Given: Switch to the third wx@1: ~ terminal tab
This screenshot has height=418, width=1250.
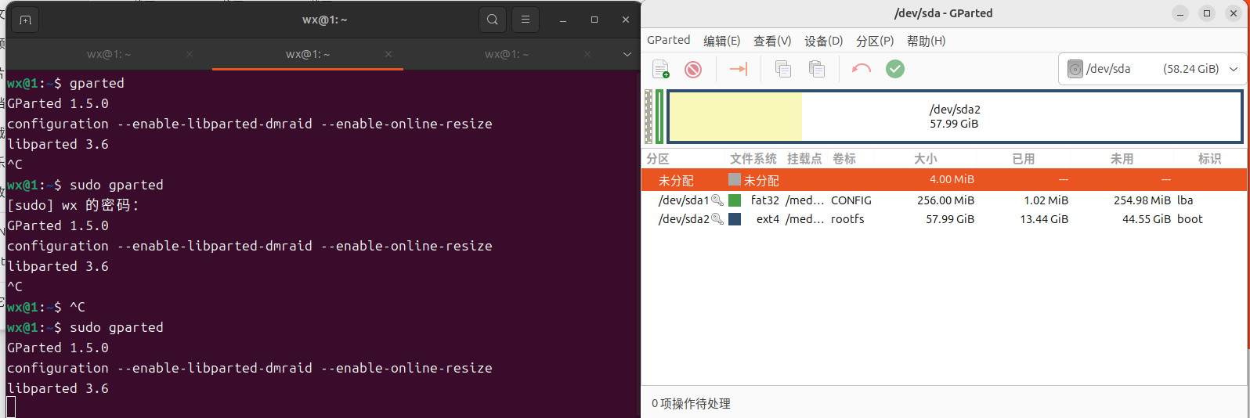Looking at the screenshot, I should [507, 54].
